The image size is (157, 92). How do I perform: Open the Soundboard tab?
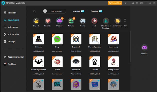point(11,20)
